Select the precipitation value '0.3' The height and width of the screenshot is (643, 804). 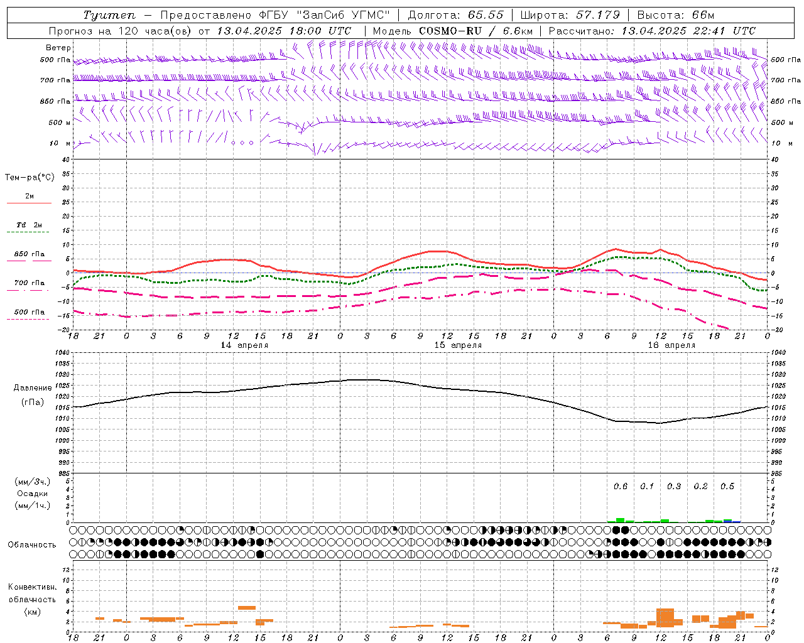pos(674,487)
